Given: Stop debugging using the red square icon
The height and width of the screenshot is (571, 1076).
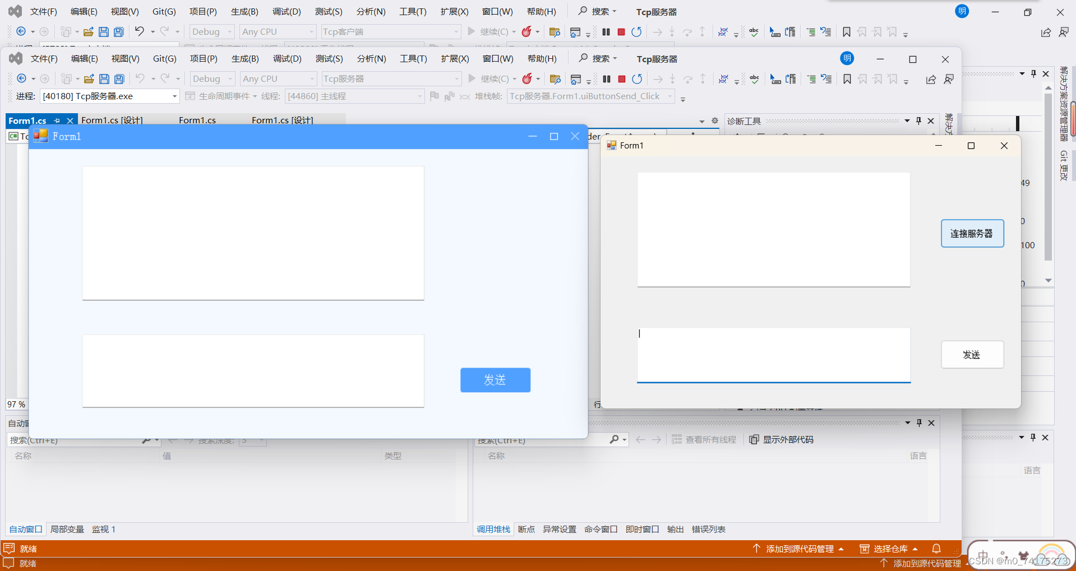Looking at the screenshot, I should pyautogui.click(x=621, y=78).
